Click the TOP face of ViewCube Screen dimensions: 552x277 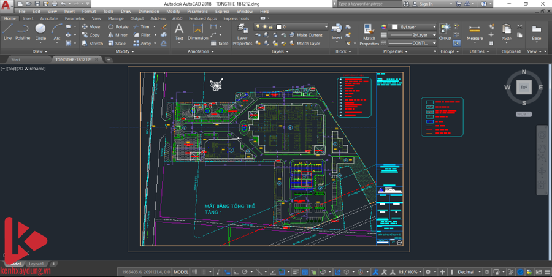pyautogui.click(x=524, y=87)
